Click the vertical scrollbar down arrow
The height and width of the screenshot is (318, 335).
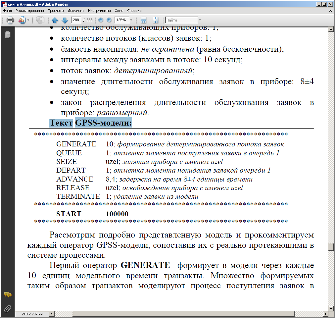331,309
